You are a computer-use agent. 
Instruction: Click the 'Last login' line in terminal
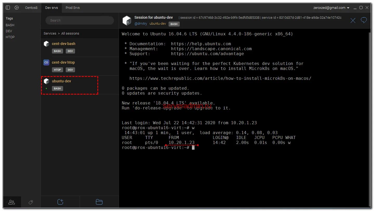pyautogui.click(x=189, y=123)
